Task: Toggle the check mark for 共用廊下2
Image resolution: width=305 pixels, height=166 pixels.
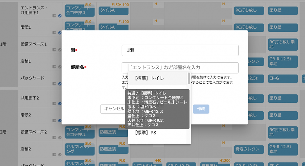Action: point(60,104)
